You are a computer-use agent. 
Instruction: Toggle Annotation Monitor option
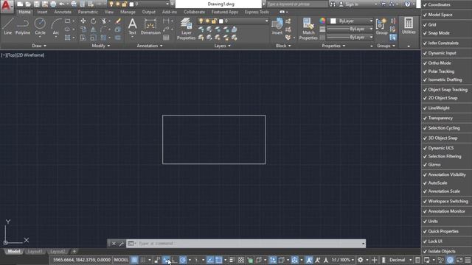pos(446,211)
